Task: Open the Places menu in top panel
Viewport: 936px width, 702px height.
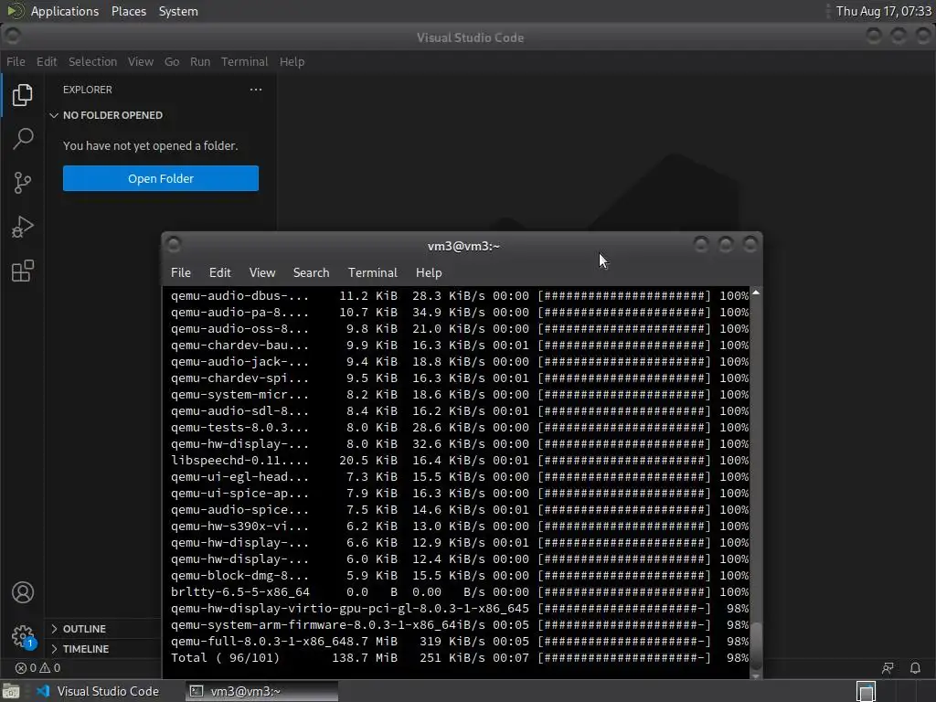Action: coord(128,11)
